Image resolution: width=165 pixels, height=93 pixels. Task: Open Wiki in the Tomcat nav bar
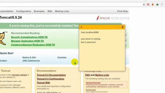[50, 11]
